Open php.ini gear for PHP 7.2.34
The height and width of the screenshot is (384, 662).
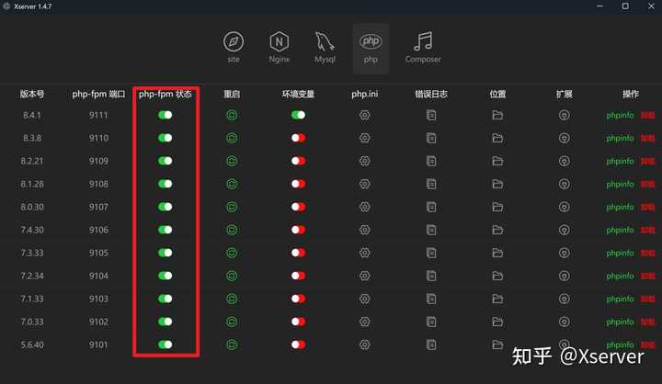(x=365, y=276)
